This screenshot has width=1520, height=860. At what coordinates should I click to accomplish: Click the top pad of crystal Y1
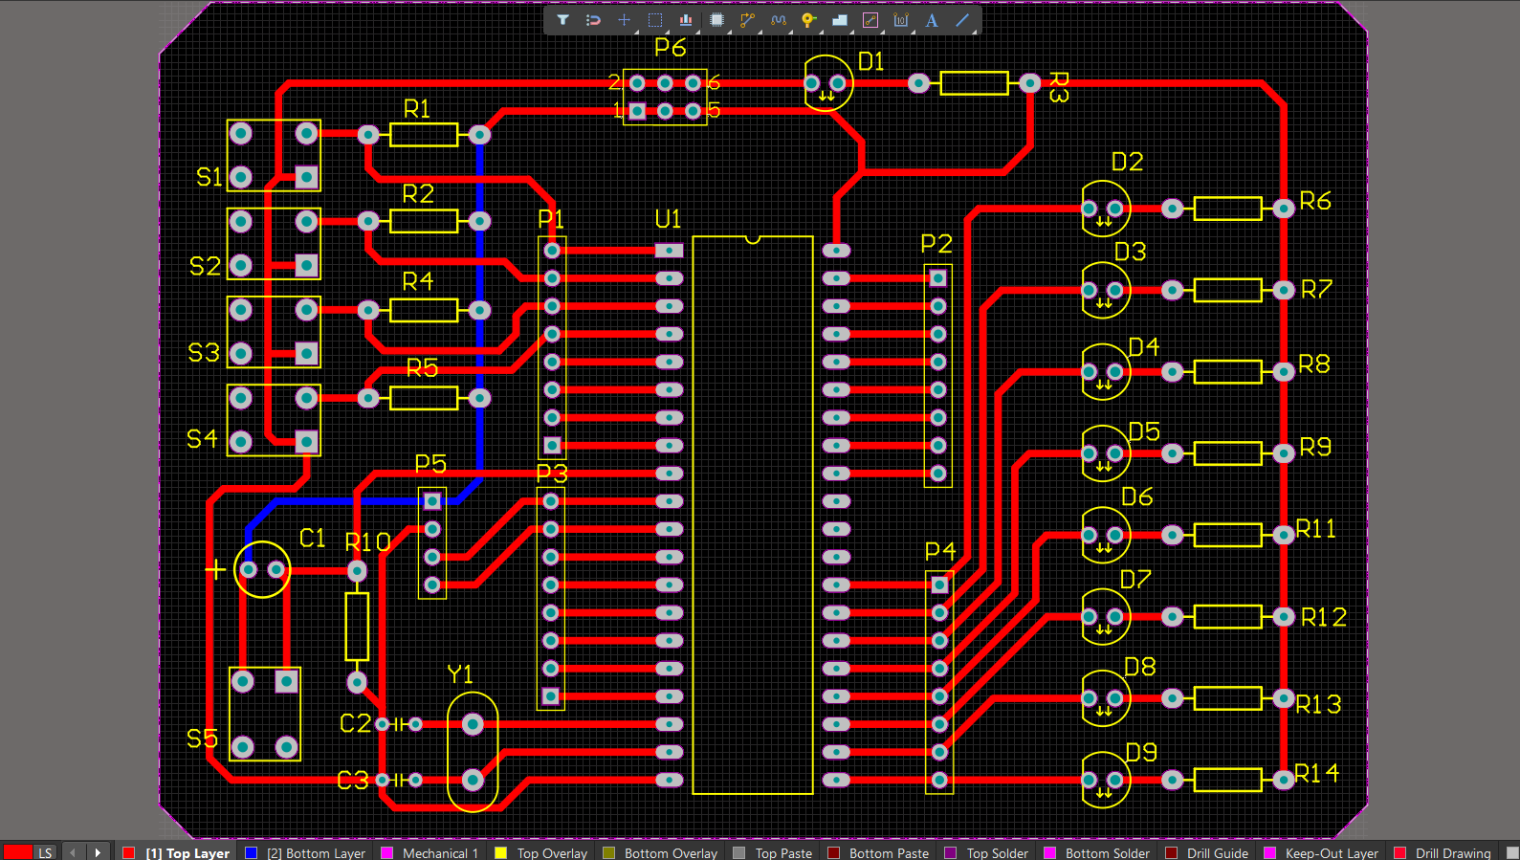point(473,724)
